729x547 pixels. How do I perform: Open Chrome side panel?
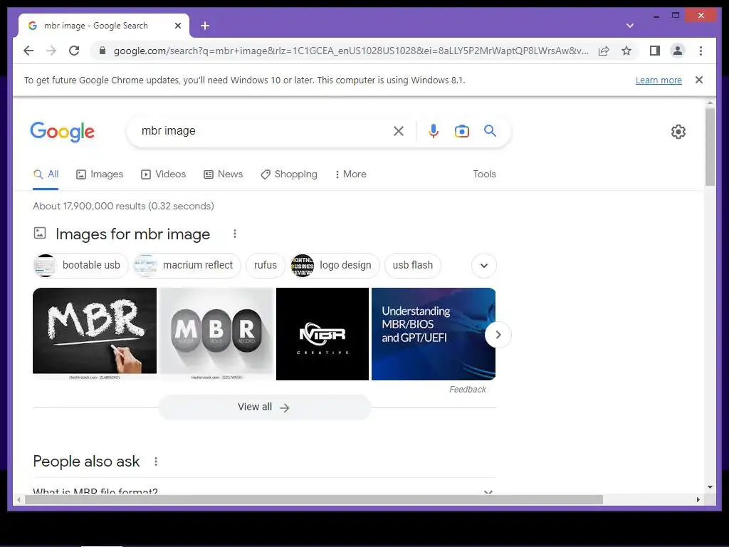pyautogui.click(x=655, y=51)
